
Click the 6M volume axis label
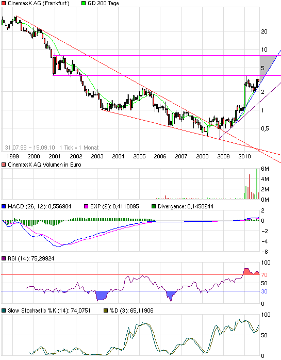[x=265, y=169]
